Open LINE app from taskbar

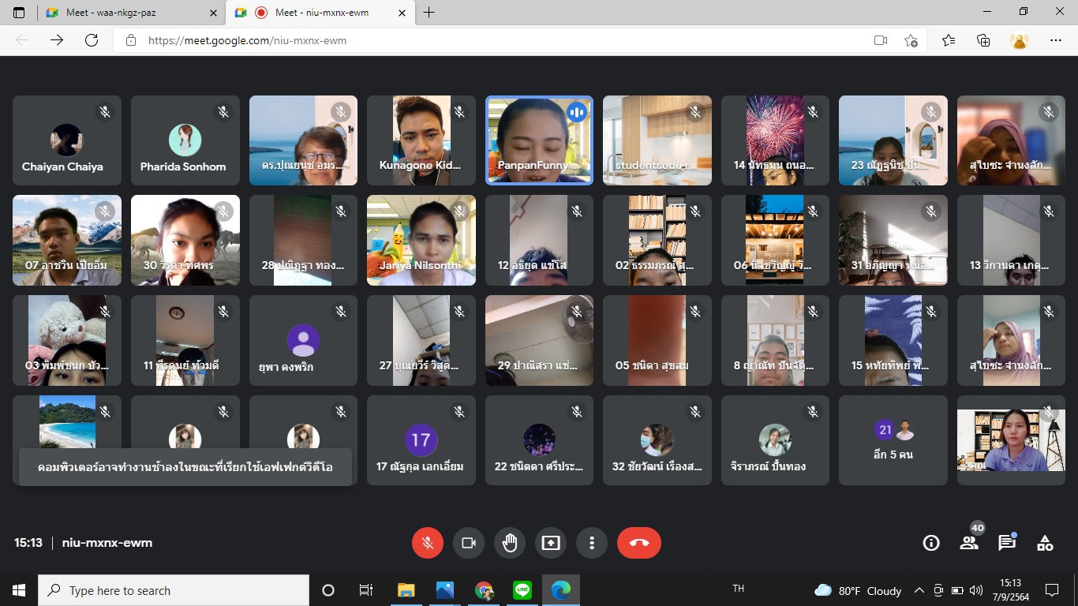point(522,590)
